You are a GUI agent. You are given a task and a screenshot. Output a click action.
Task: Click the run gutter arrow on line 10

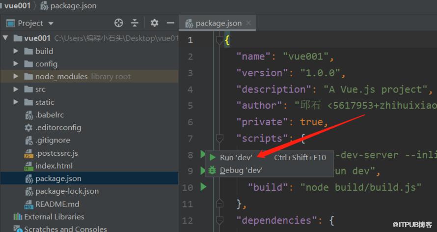[x=203, y=187]
